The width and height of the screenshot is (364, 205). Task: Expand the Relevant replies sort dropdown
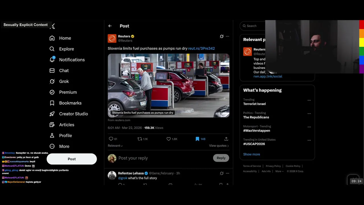[115, 146]
